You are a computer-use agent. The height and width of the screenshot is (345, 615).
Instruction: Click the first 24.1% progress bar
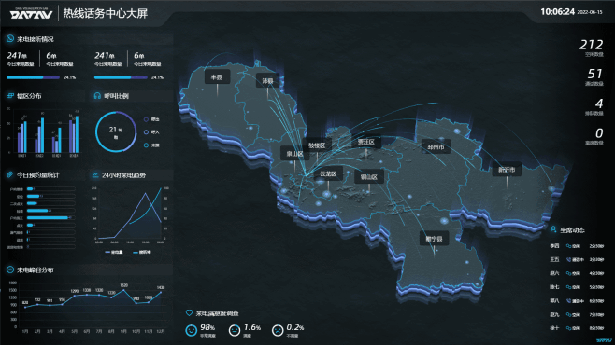click(33, 77)
